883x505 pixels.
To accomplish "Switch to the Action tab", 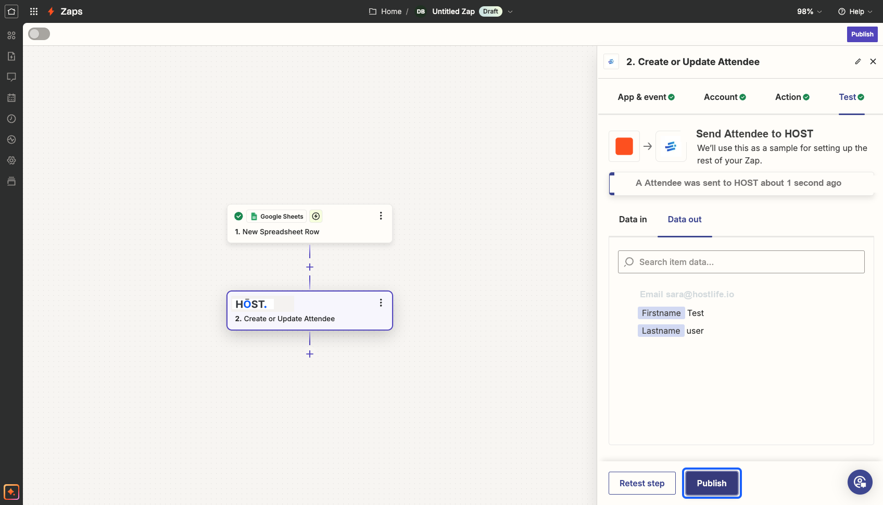I will coord(792,97).
